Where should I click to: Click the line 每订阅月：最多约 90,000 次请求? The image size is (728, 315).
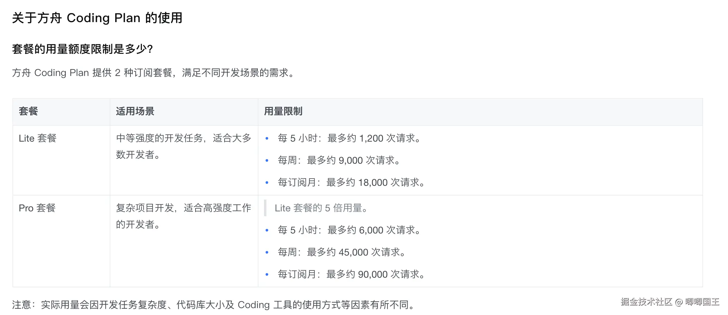coord(351,274)
